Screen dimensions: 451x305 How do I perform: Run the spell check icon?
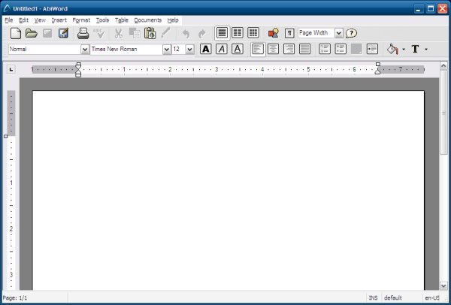coord(99,33)
